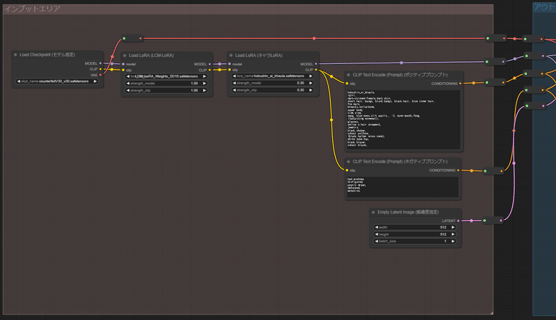Select next キャラLoRA lora_name with right arrow

[311, 76]
